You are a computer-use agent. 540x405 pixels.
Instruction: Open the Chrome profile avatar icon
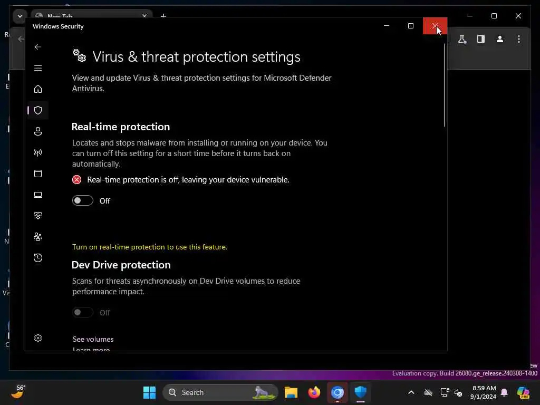pyautogui.click(x=500, y=39)
